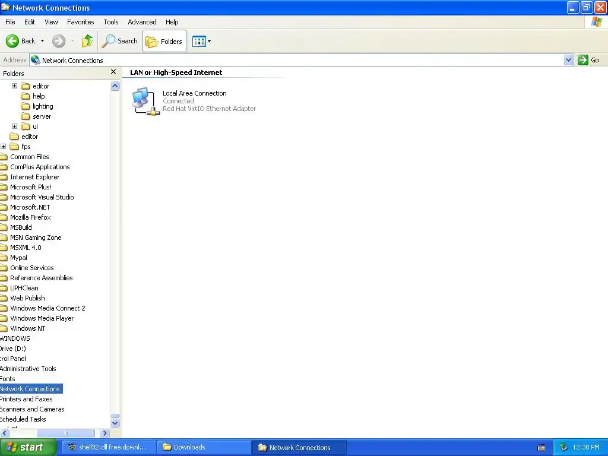Click the Up folder icon
608x456 pixels.
click(87, 41)
